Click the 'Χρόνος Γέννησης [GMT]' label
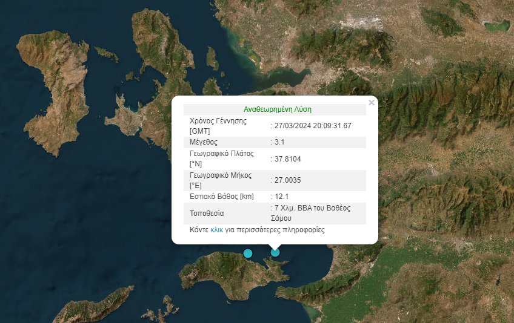 tap(218, 126)
